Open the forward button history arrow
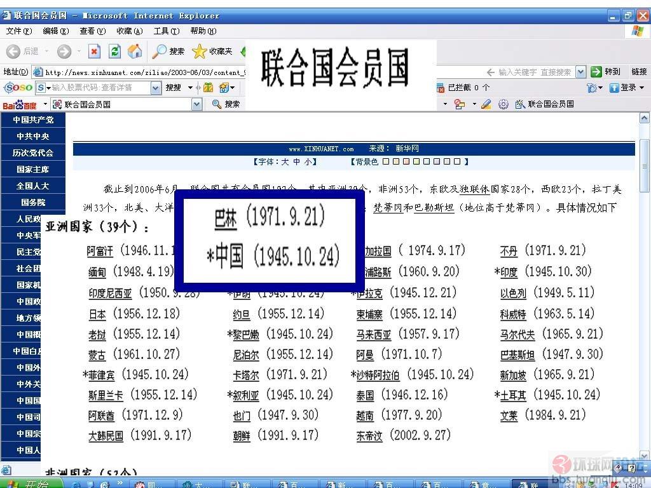The image size is (651, 488). (79, 51)
